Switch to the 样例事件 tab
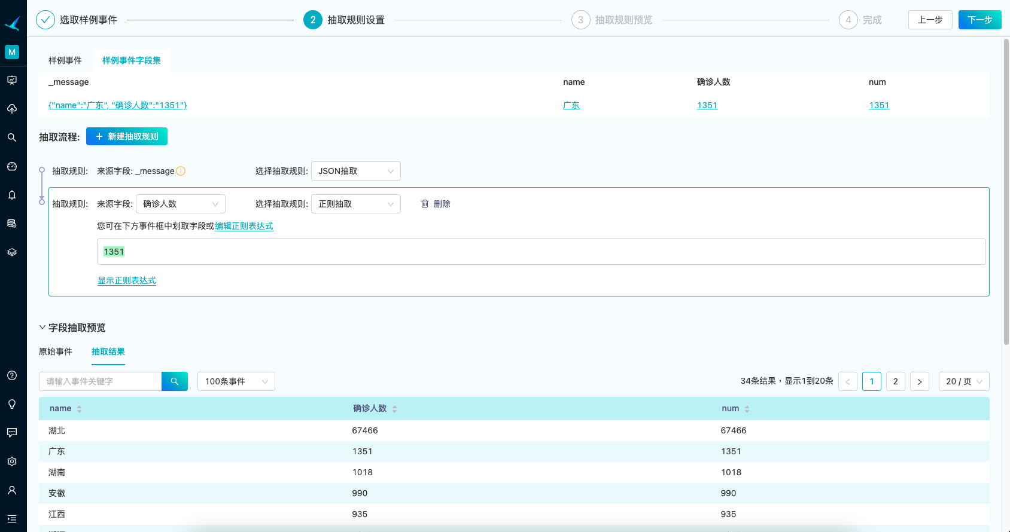 [65, 60]
